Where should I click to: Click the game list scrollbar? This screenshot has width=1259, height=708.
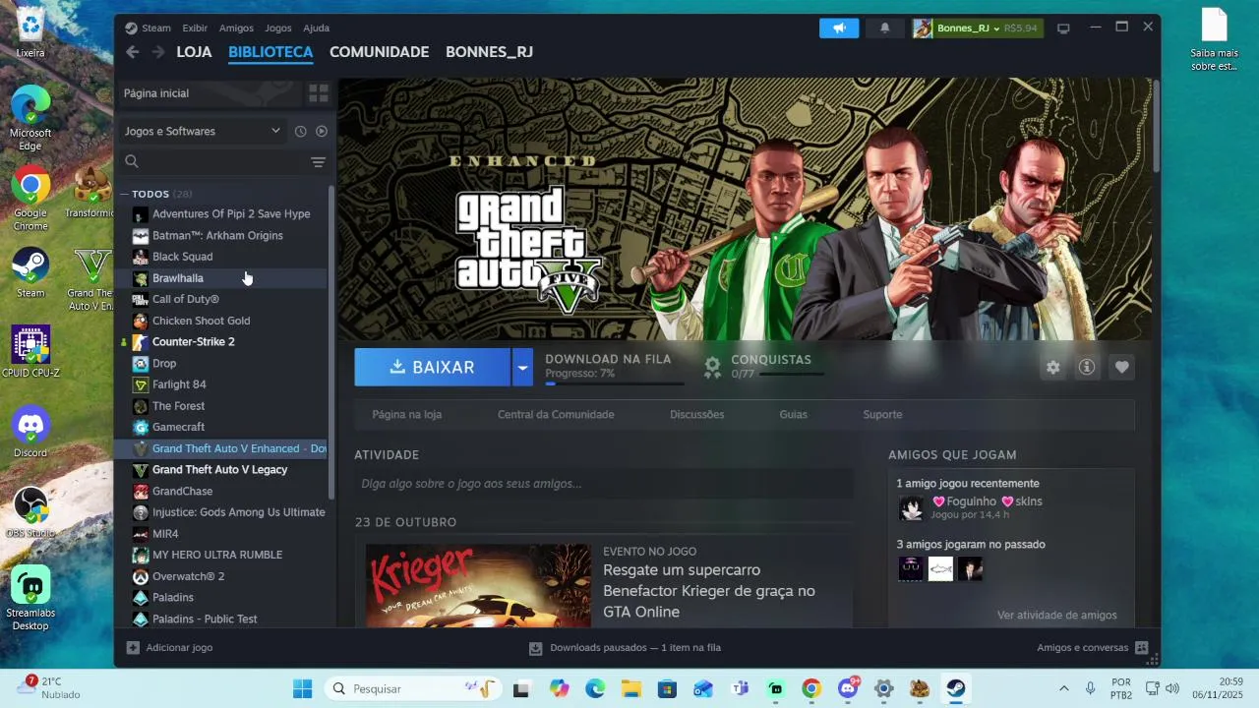[x=331, y=342]
